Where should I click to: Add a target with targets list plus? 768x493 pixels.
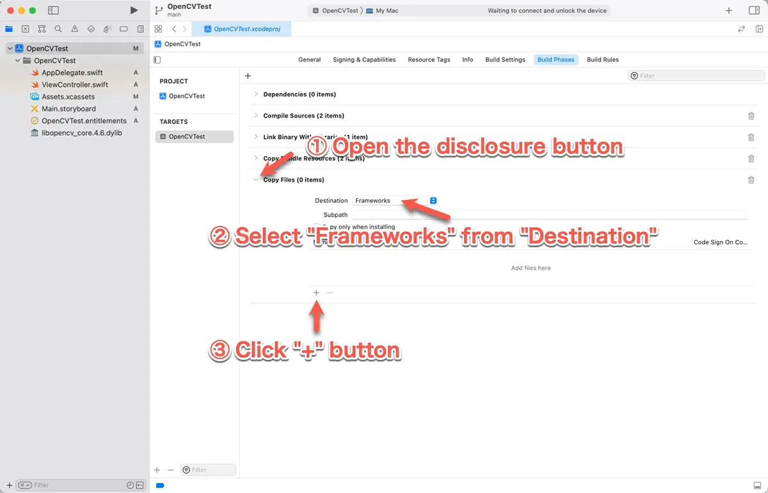[157, 470]
